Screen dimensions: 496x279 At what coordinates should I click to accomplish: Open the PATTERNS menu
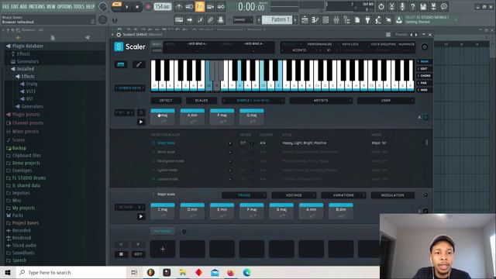36,6
